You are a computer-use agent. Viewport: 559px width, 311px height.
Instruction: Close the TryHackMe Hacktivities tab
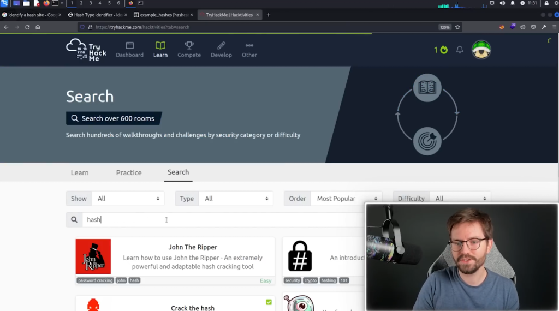[258, 15]
